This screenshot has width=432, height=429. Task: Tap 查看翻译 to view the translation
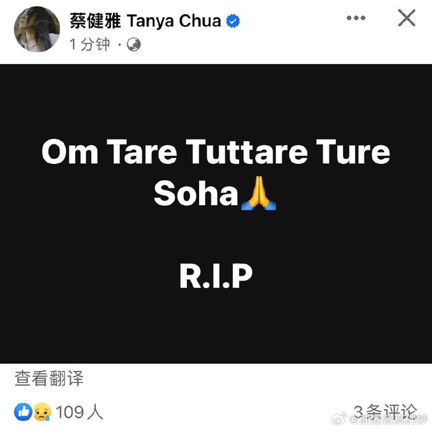pos(49,378)
